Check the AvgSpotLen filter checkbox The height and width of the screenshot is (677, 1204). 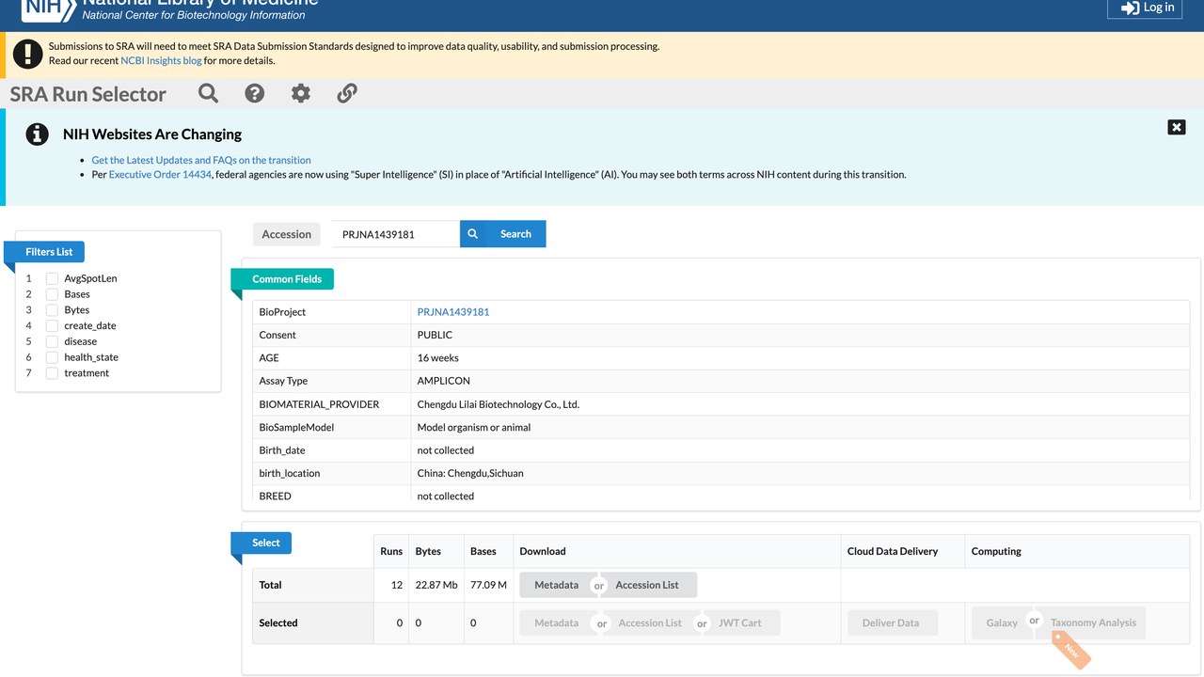[53, 278]
